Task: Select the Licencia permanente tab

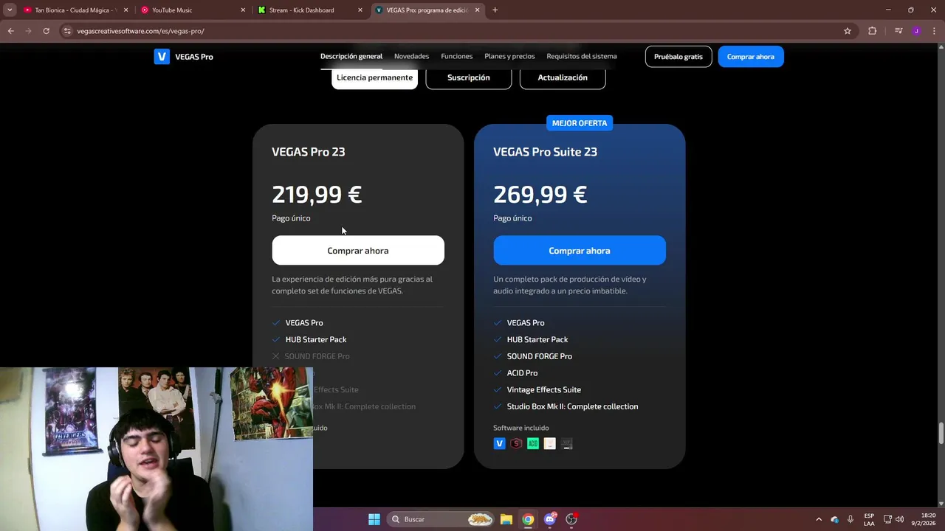Action: pos(374,77)
